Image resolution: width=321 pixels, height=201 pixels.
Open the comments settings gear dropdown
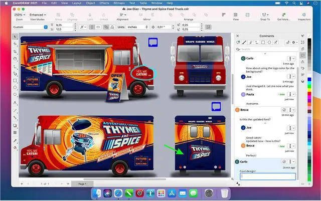295,43
